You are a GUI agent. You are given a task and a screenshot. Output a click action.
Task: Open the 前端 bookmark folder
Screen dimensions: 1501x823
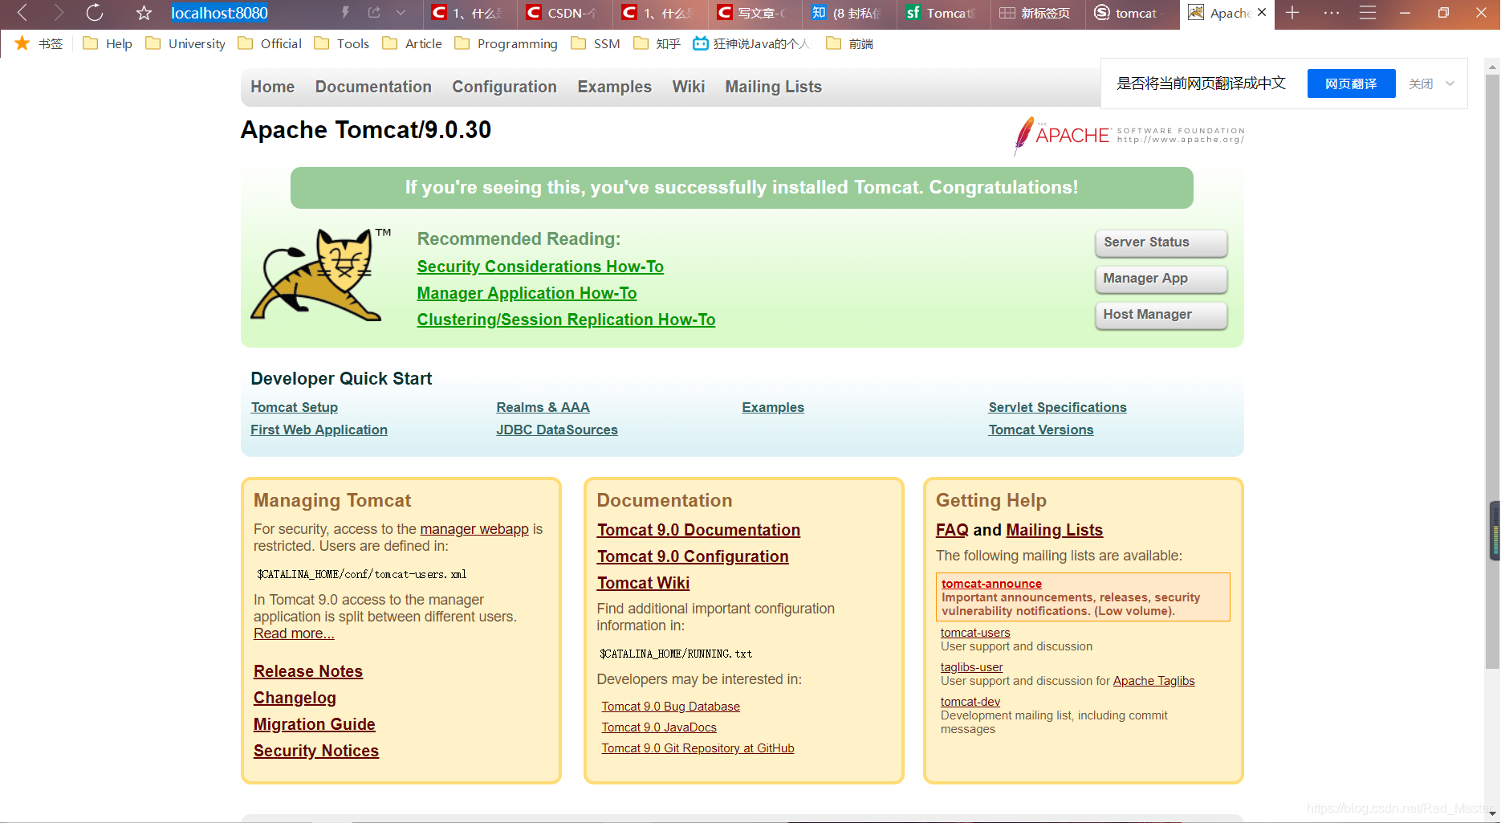[x=850, y=43]
